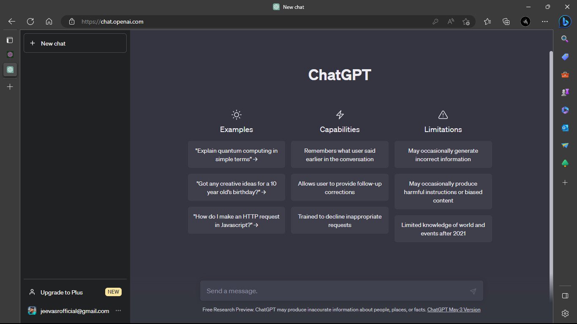This screenshot has height=324, width=577.
Task: Open tab actions menu icon at top left
Action: pyautogui.click(x=10, y=40)
